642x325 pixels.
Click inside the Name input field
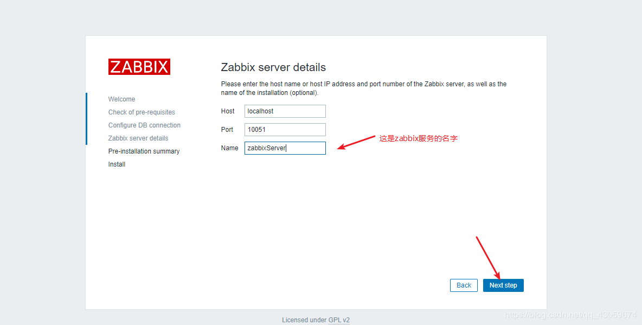point(285,148)
